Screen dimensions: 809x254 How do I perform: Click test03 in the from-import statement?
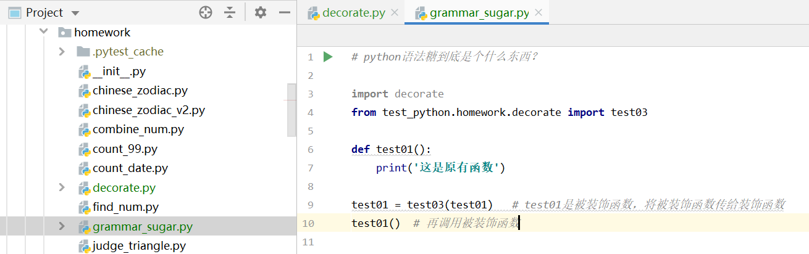click(629, 112)
